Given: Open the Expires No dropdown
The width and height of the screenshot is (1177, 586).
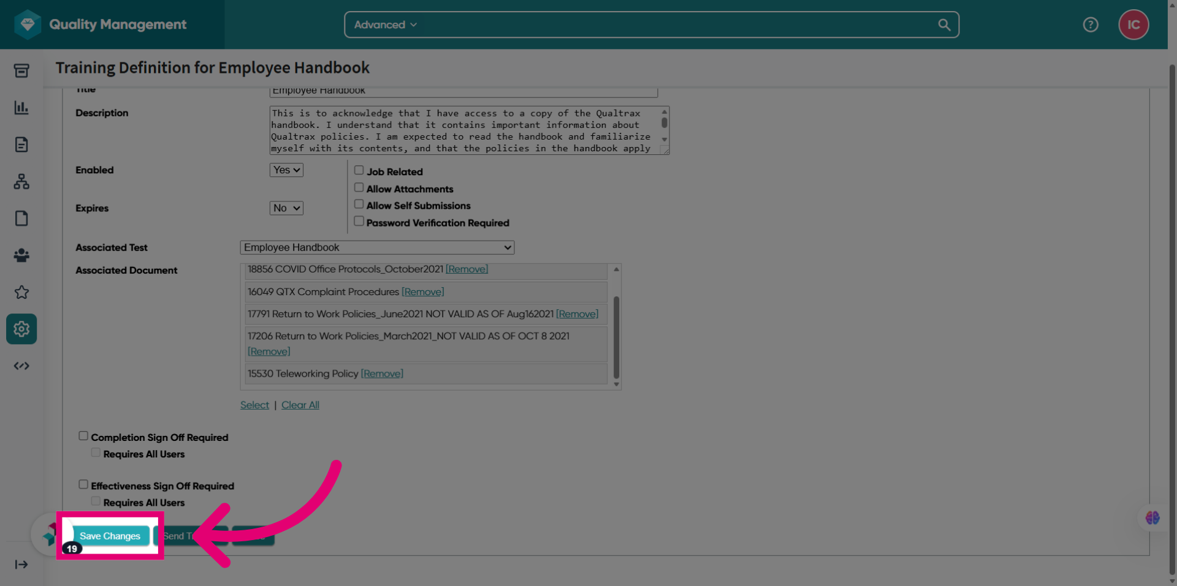Looking at the screenshot, I should point(286,208).
